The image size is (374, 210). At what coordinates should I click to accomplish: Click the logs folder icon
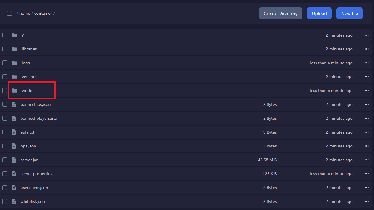pyautogui.click(x=14, y=63)
